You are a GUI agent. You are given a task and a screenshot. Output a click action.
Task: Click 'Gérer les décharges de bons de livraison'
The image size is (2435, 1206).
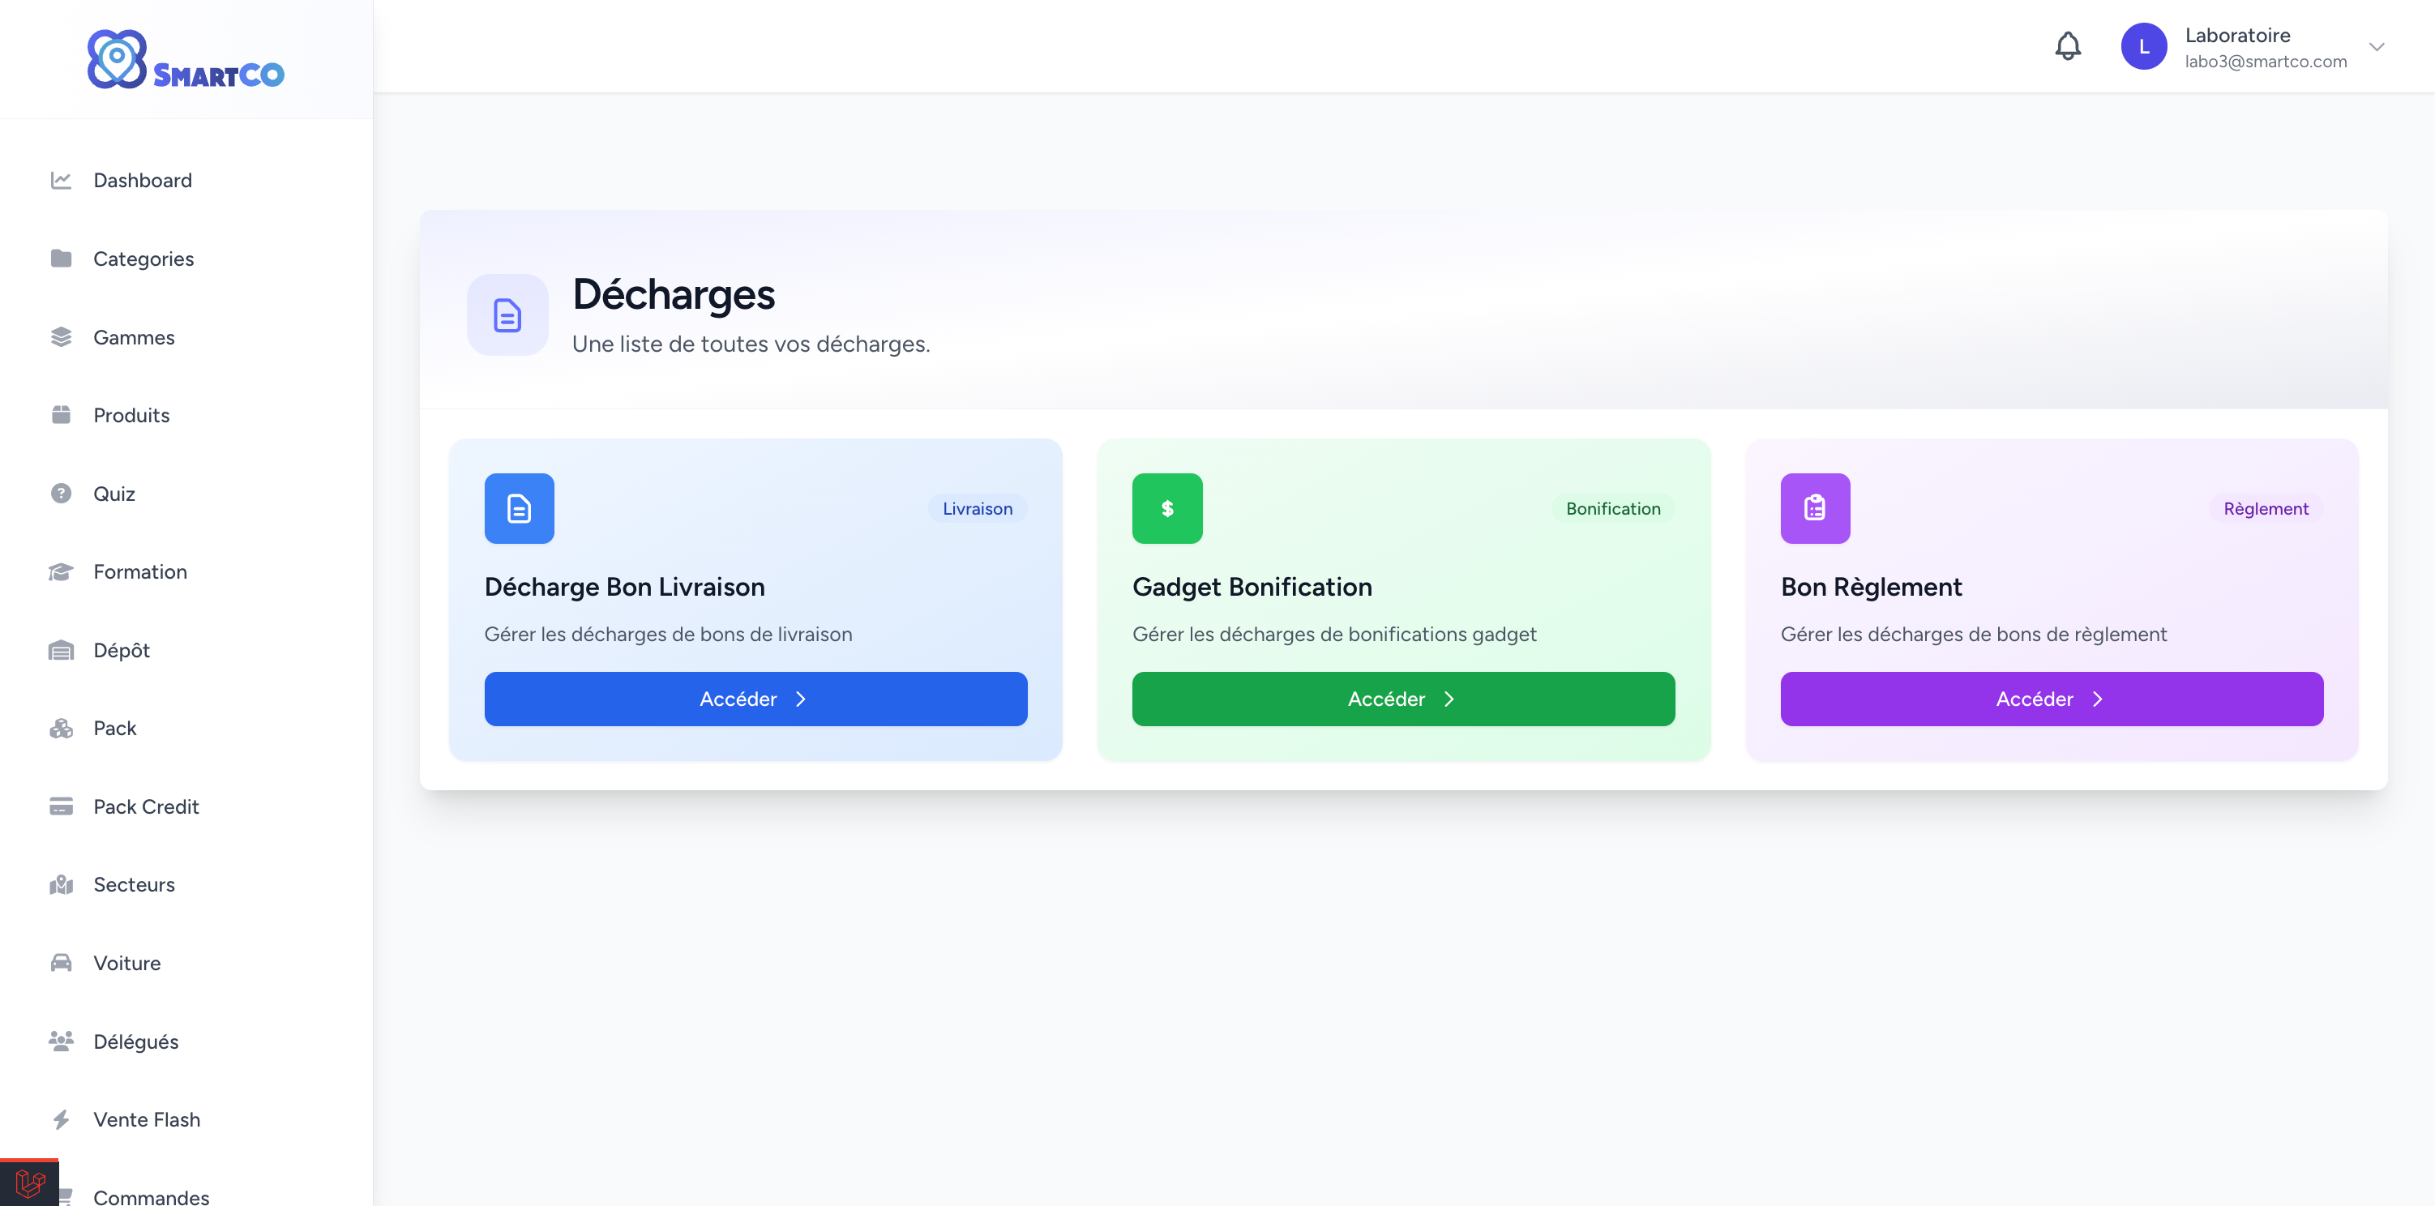[667, 634]
